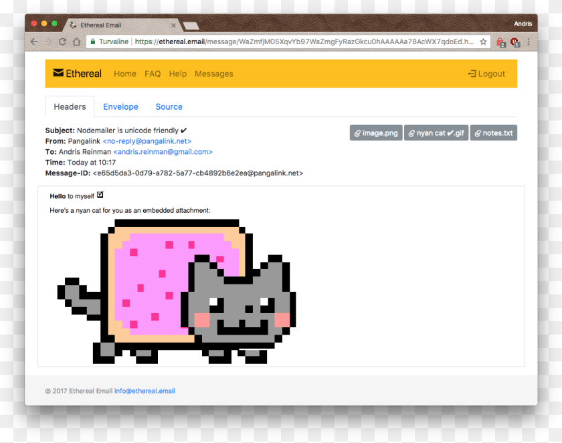Click the andris.reinman@gmail.com recipient address
This screenshot has height=443, width=562.
pos(163,152)
